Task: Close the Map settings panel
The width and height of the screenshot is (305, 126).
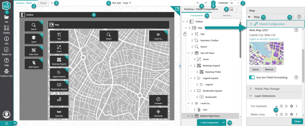Action: click(297, 121)
